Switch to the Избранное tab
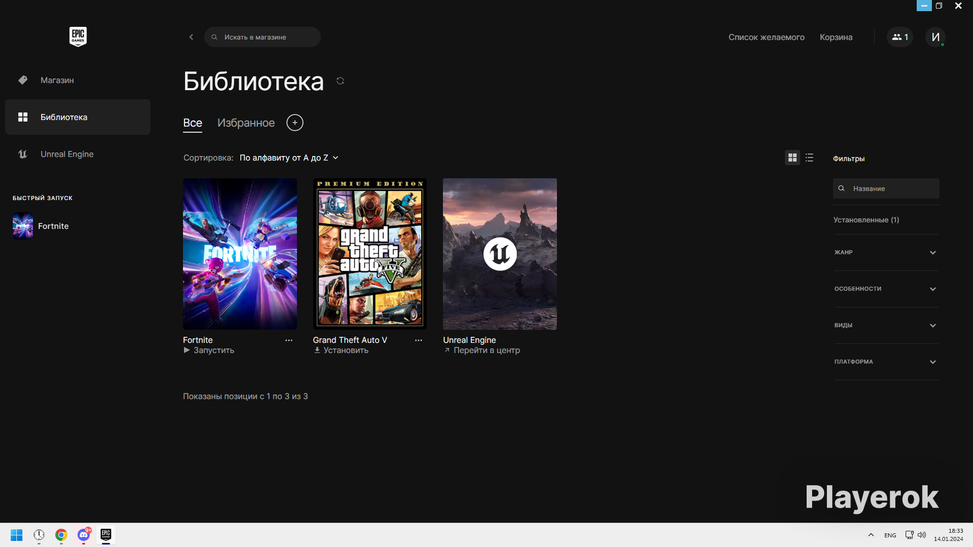The width and height of the screenshot is (973, 547). [x=246, y=123]
